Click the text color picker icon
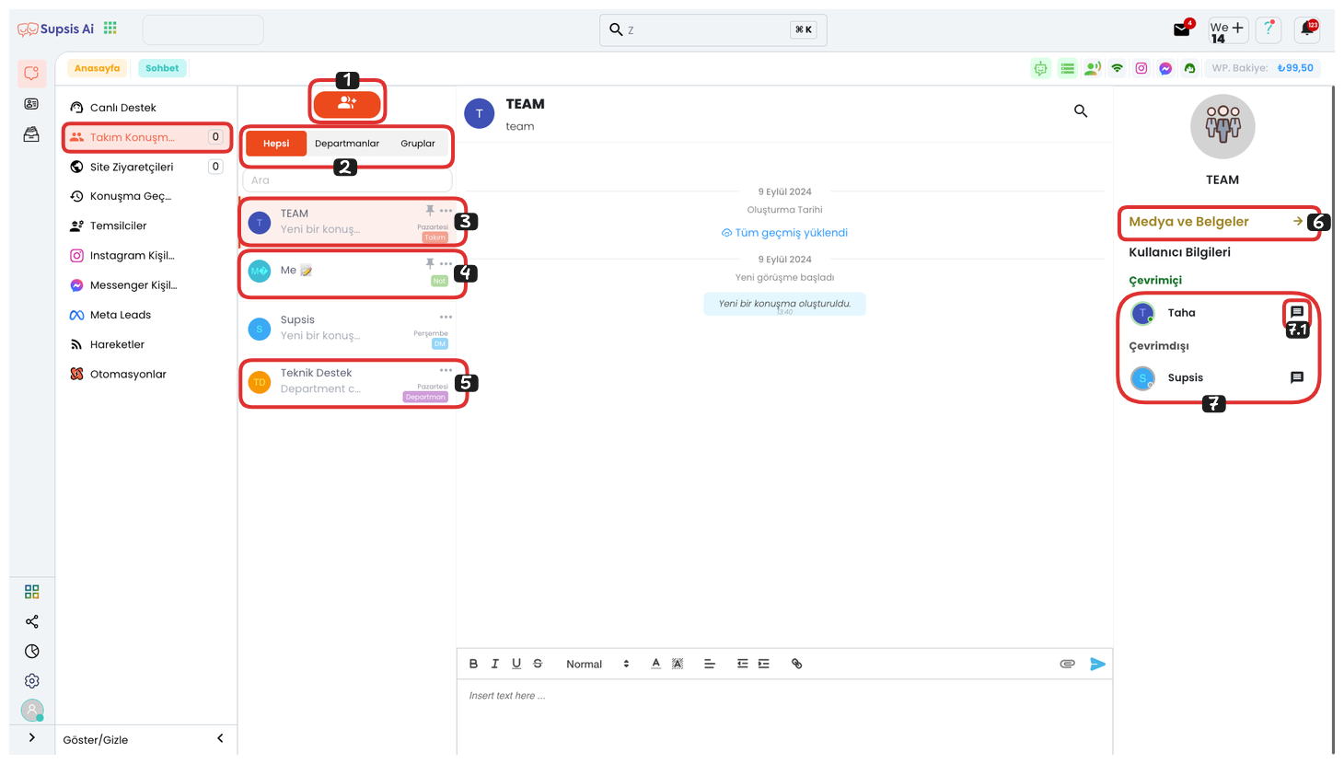Viewport: 1344px width, 764px height. click(x=655, y=664)
